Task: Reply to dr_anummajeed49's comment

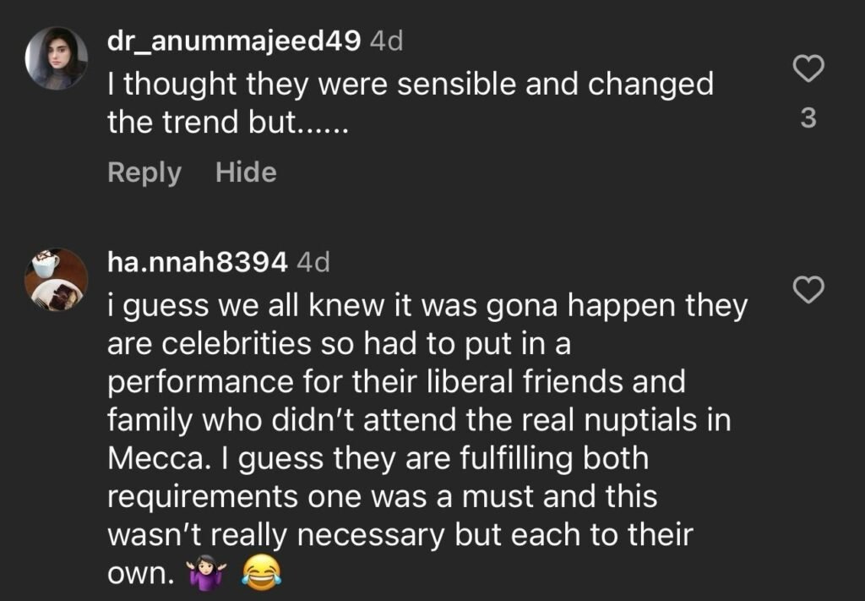Action: click(x=144, y=172)
